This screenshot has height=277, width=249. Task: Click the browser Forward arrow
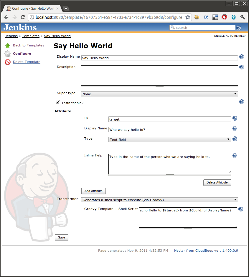tap(14, 17)
